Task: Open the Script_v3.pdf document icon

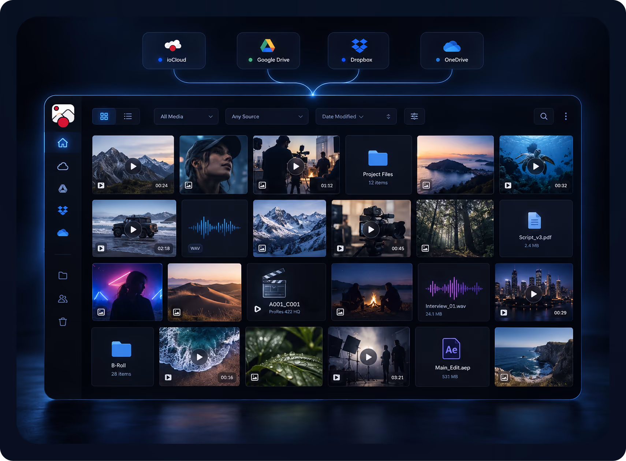Action: tap(534, 220)
